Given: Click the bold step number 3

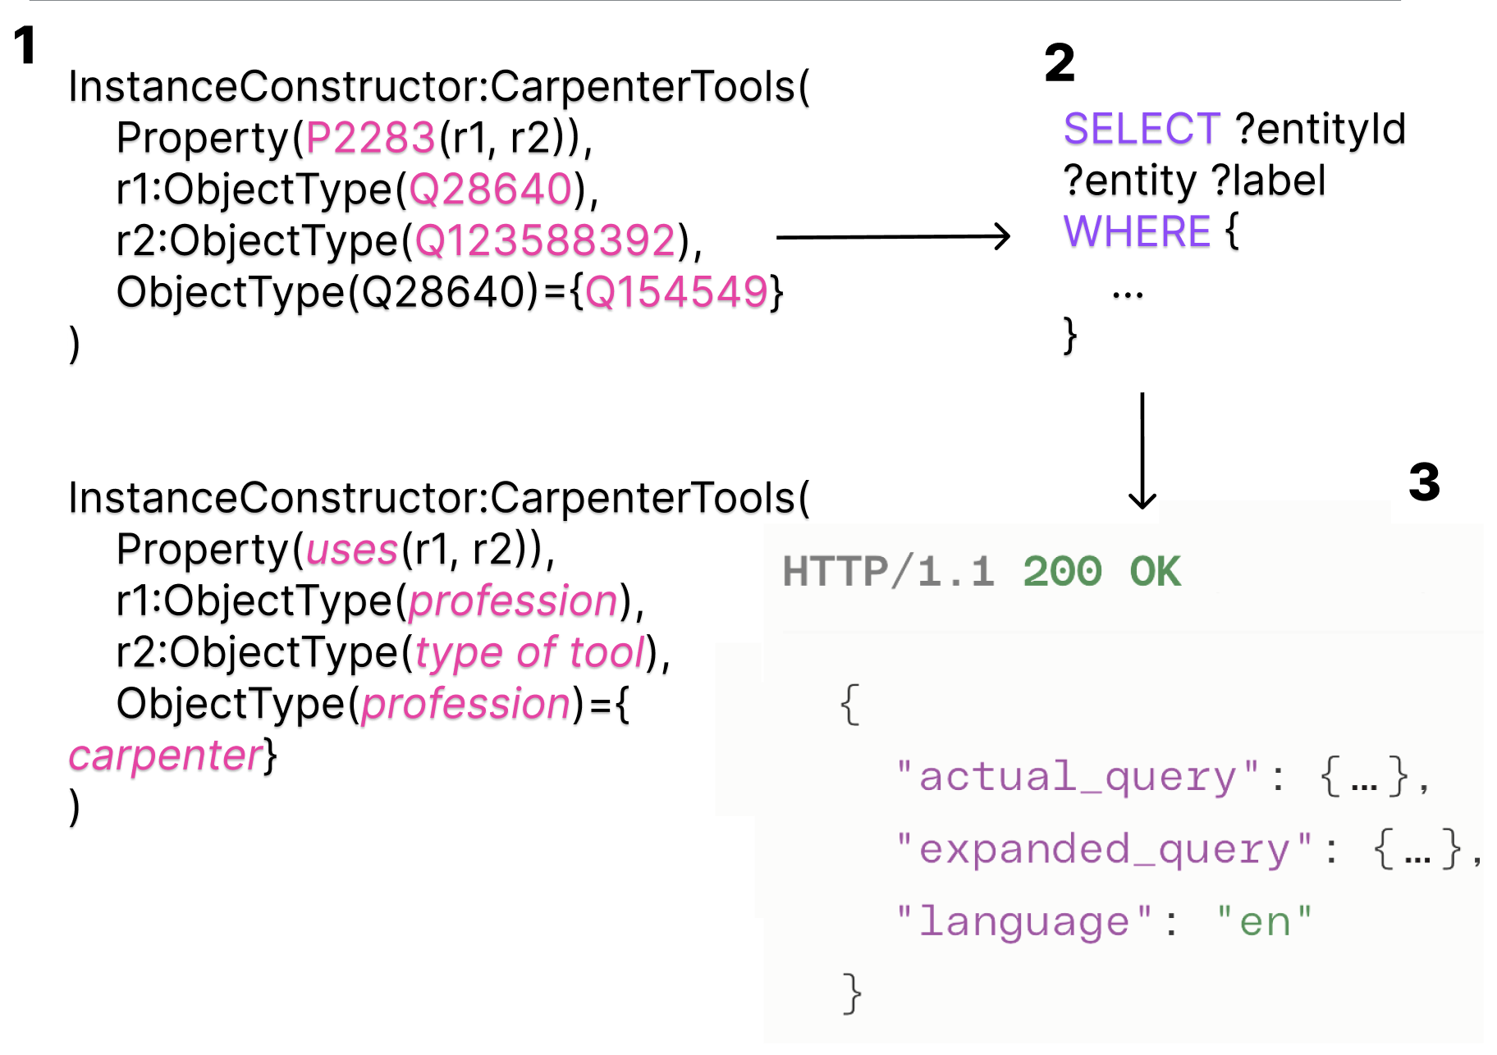Looking at the screenshot, I should tap(1424, 482).
